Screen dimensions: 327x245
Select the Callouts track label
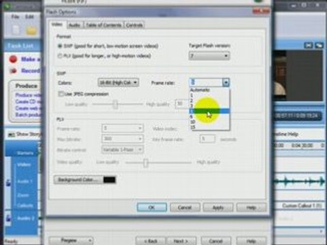click(25, 206)
